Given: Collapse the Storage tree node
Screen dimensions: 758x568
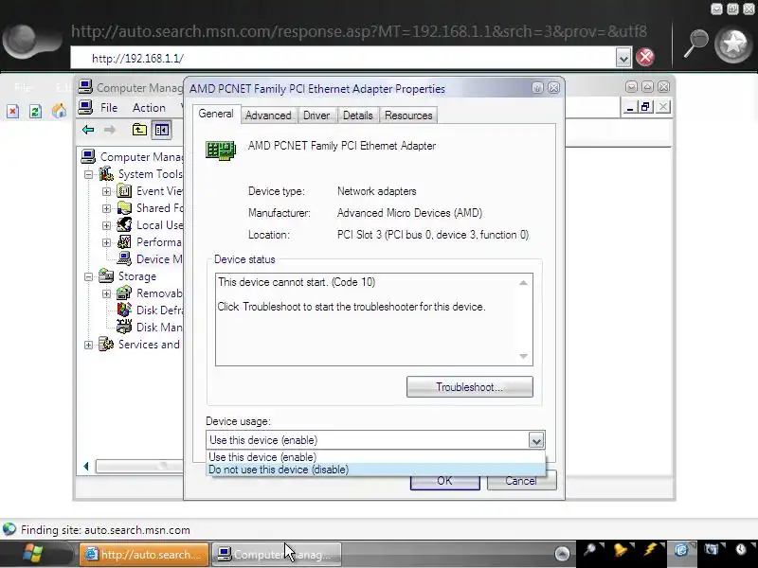Looking at the screenshot, I should [x=88, y=276].
